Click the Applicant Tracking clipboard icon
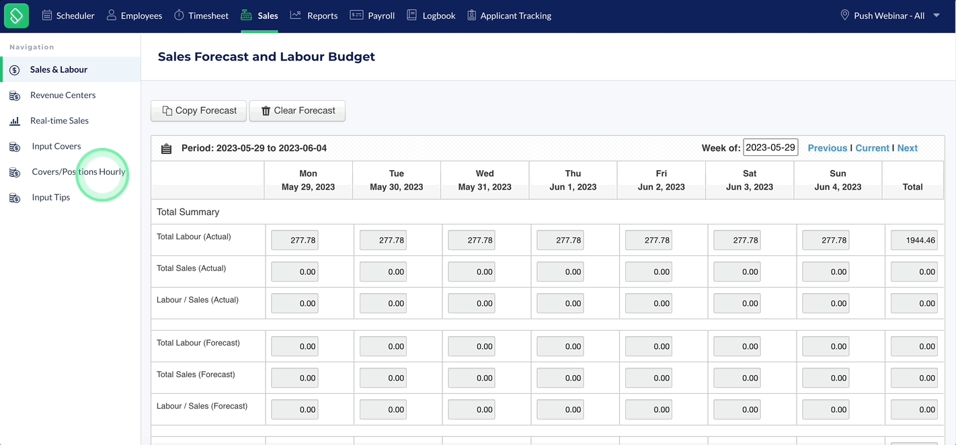This screenshot has height=445, width=956. click(471, 15)
